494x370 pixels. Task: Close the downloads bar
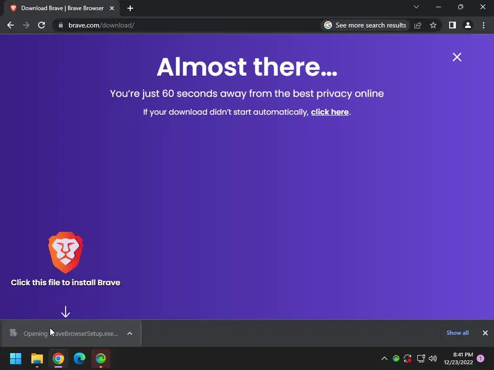(x=485, y=333)
